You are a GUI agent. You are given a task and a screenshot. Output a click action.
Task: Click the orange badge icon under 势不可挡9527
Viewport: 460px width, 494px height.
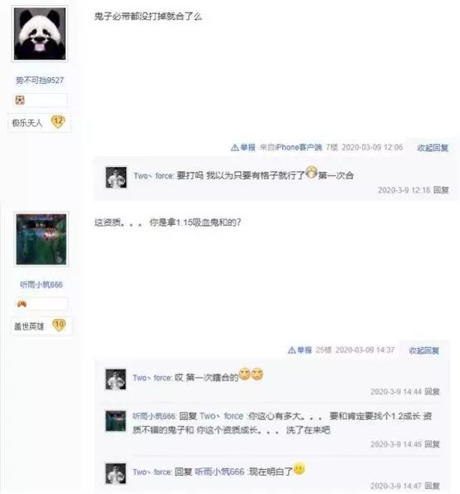point(20,100)
